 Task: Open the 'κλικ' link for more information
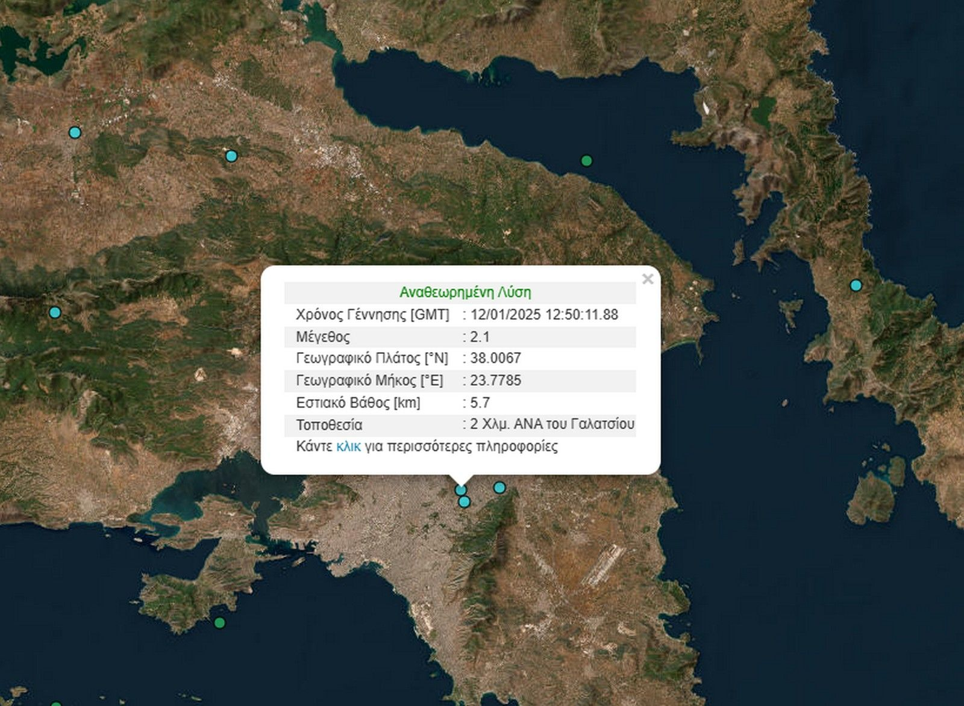[348, 447]
